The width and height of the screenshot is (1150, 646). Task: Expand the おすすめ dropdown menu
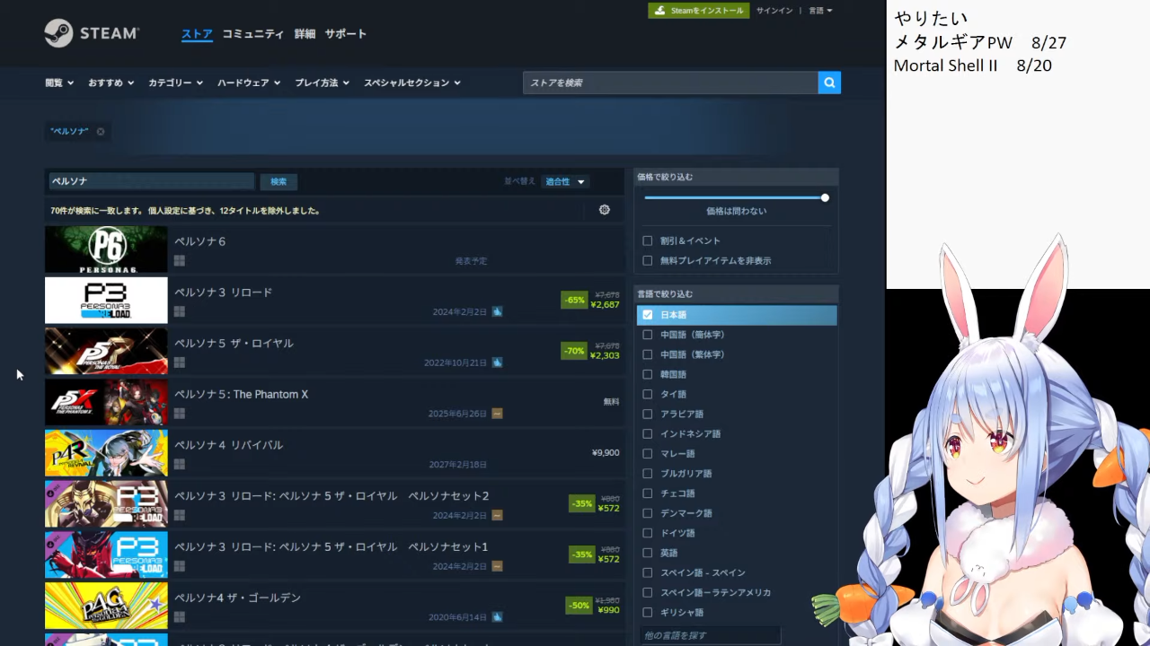point(111,83)
